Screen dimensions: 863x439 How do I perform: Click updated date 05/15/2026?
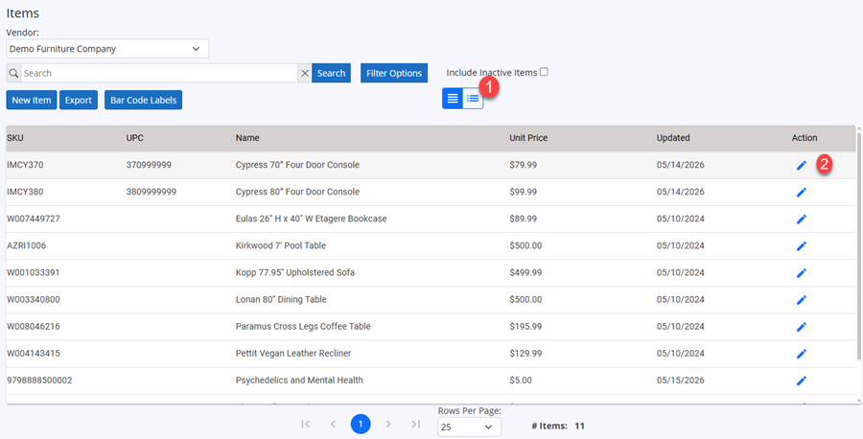point(680,381)
